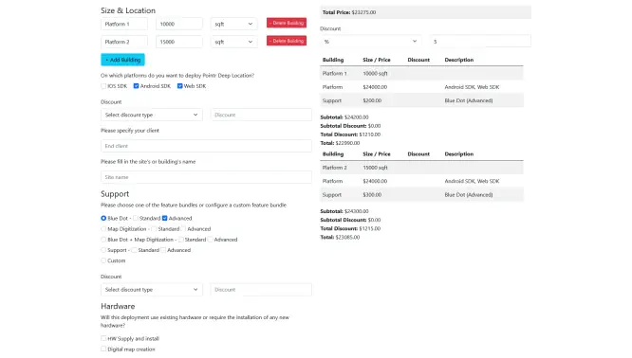Open the sqft unit dropdown for Platform 2

tap(233, 42)
